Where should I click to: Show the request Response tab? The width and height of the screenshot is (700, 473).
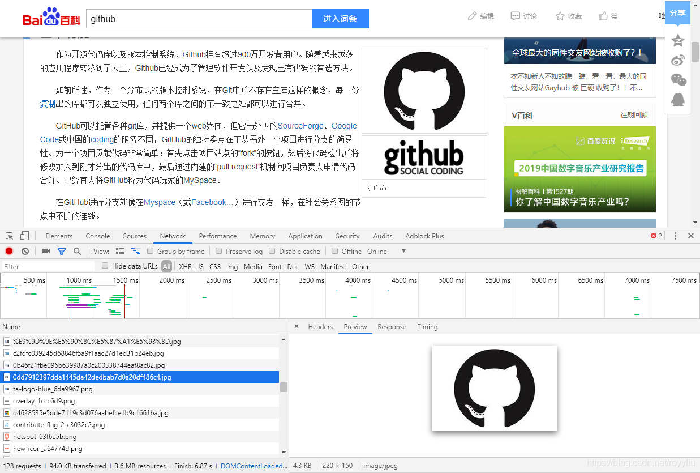point(392,327)
